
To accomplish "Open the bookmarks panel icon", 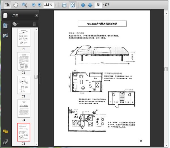I will click(x=5, y=26).
